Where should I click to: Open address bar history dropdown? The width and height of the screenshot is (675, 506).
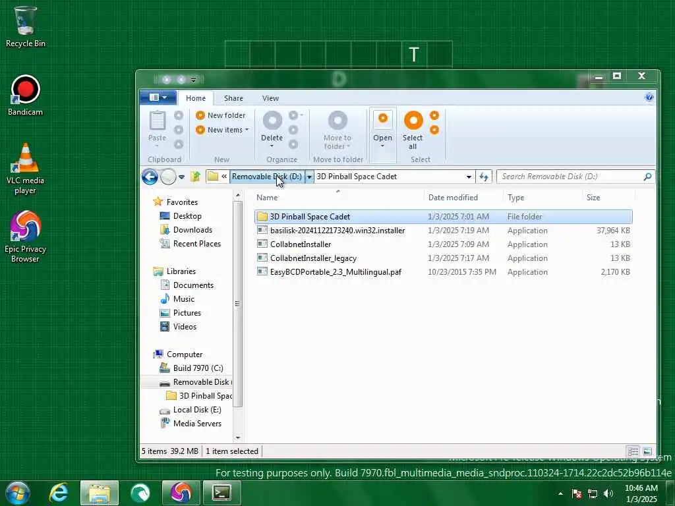469,177
